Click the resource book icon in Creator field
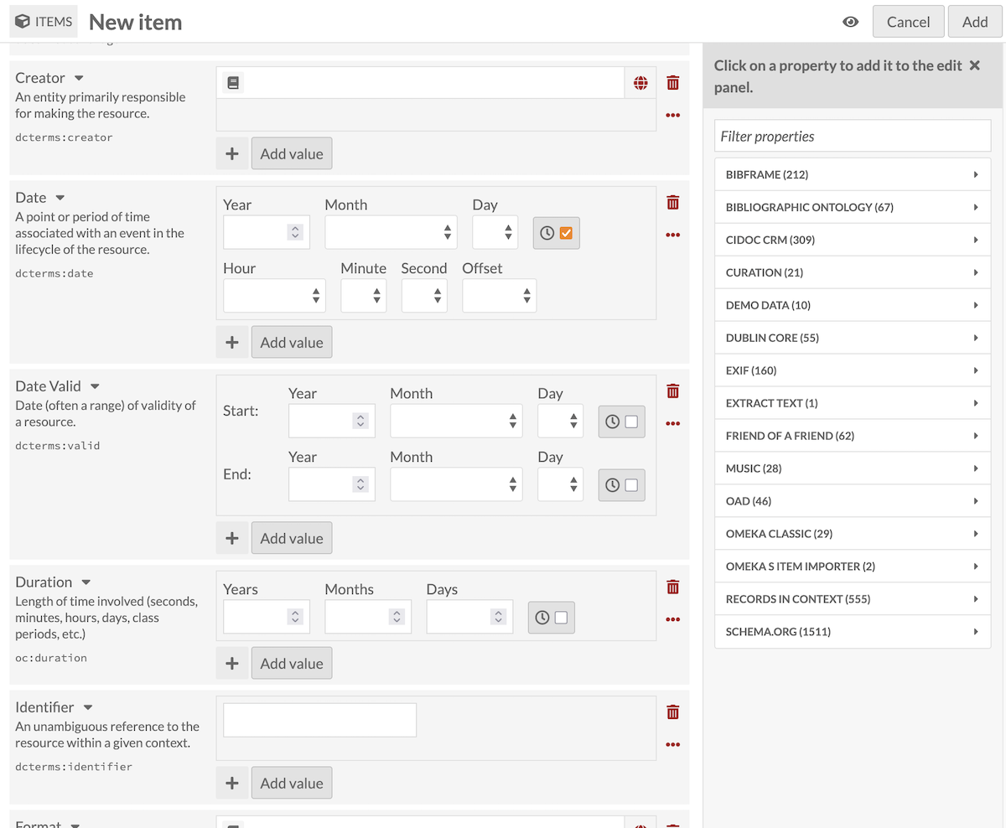The width and height of the screenshot is (1006, 828). point(233,83)
